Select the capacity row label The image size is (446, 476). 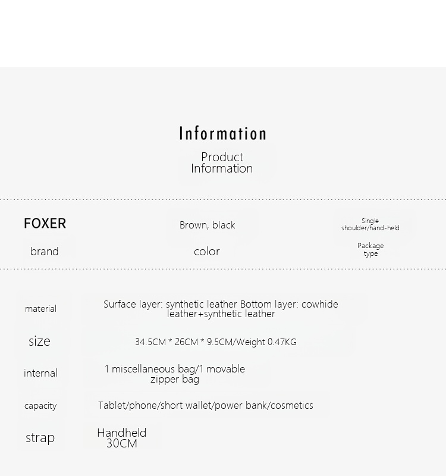pyautogui.click(x=40, y=406)
